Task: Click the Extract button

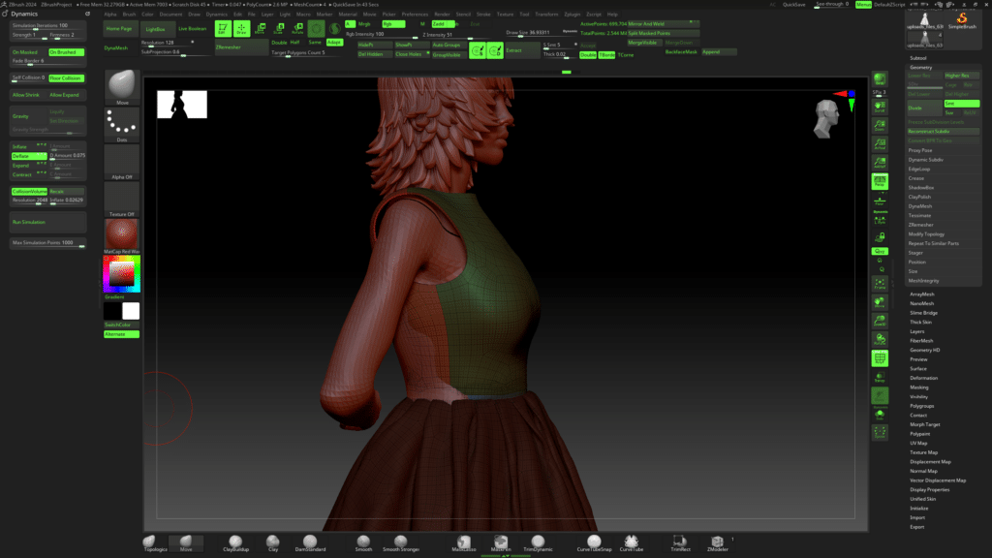Action: coord(522,50)
